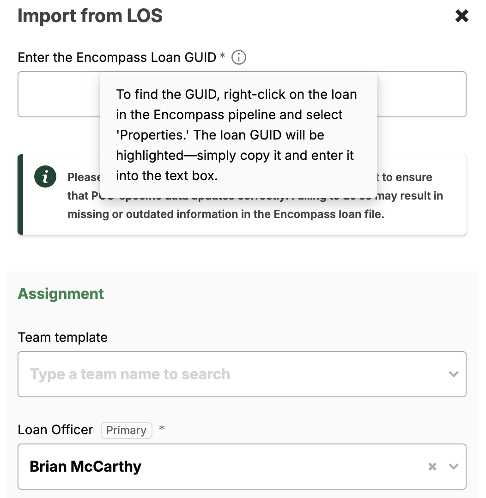Click the GUID tooltip help text
486x498 pixels.
click(x=236, y=135)
